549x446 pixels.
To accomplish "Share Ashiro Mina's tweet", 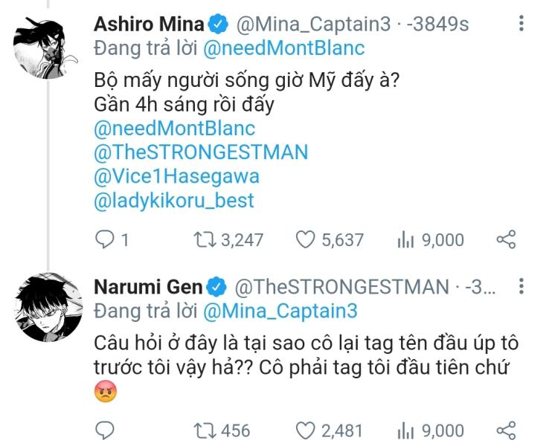I will 506,239.
